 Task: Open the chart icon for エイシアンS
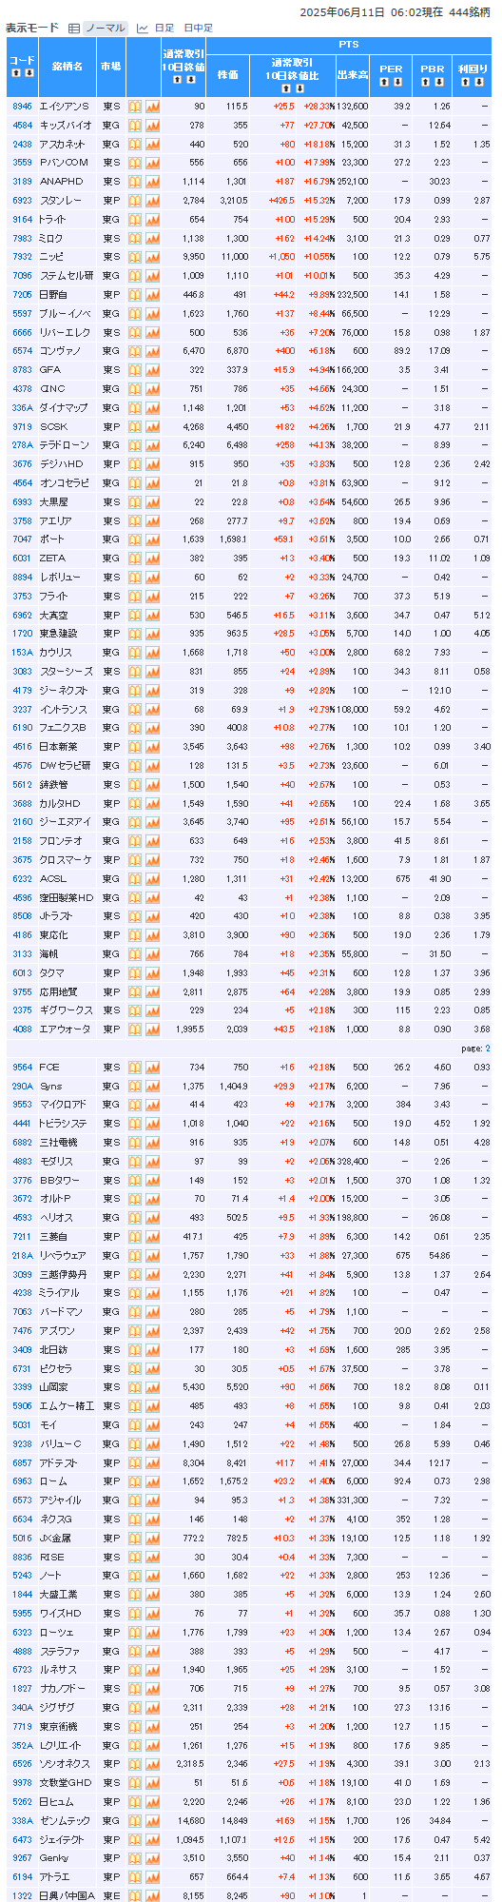(x=152, y=107)
